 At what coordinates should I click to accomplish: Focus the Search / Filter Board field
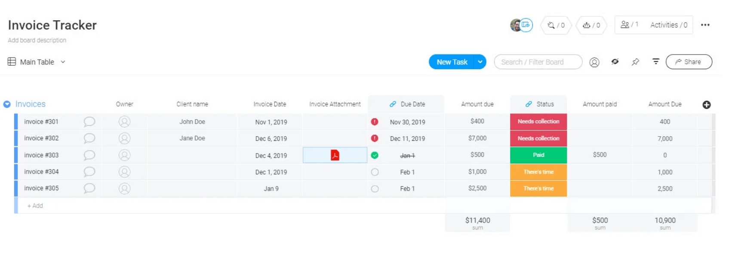538,62
